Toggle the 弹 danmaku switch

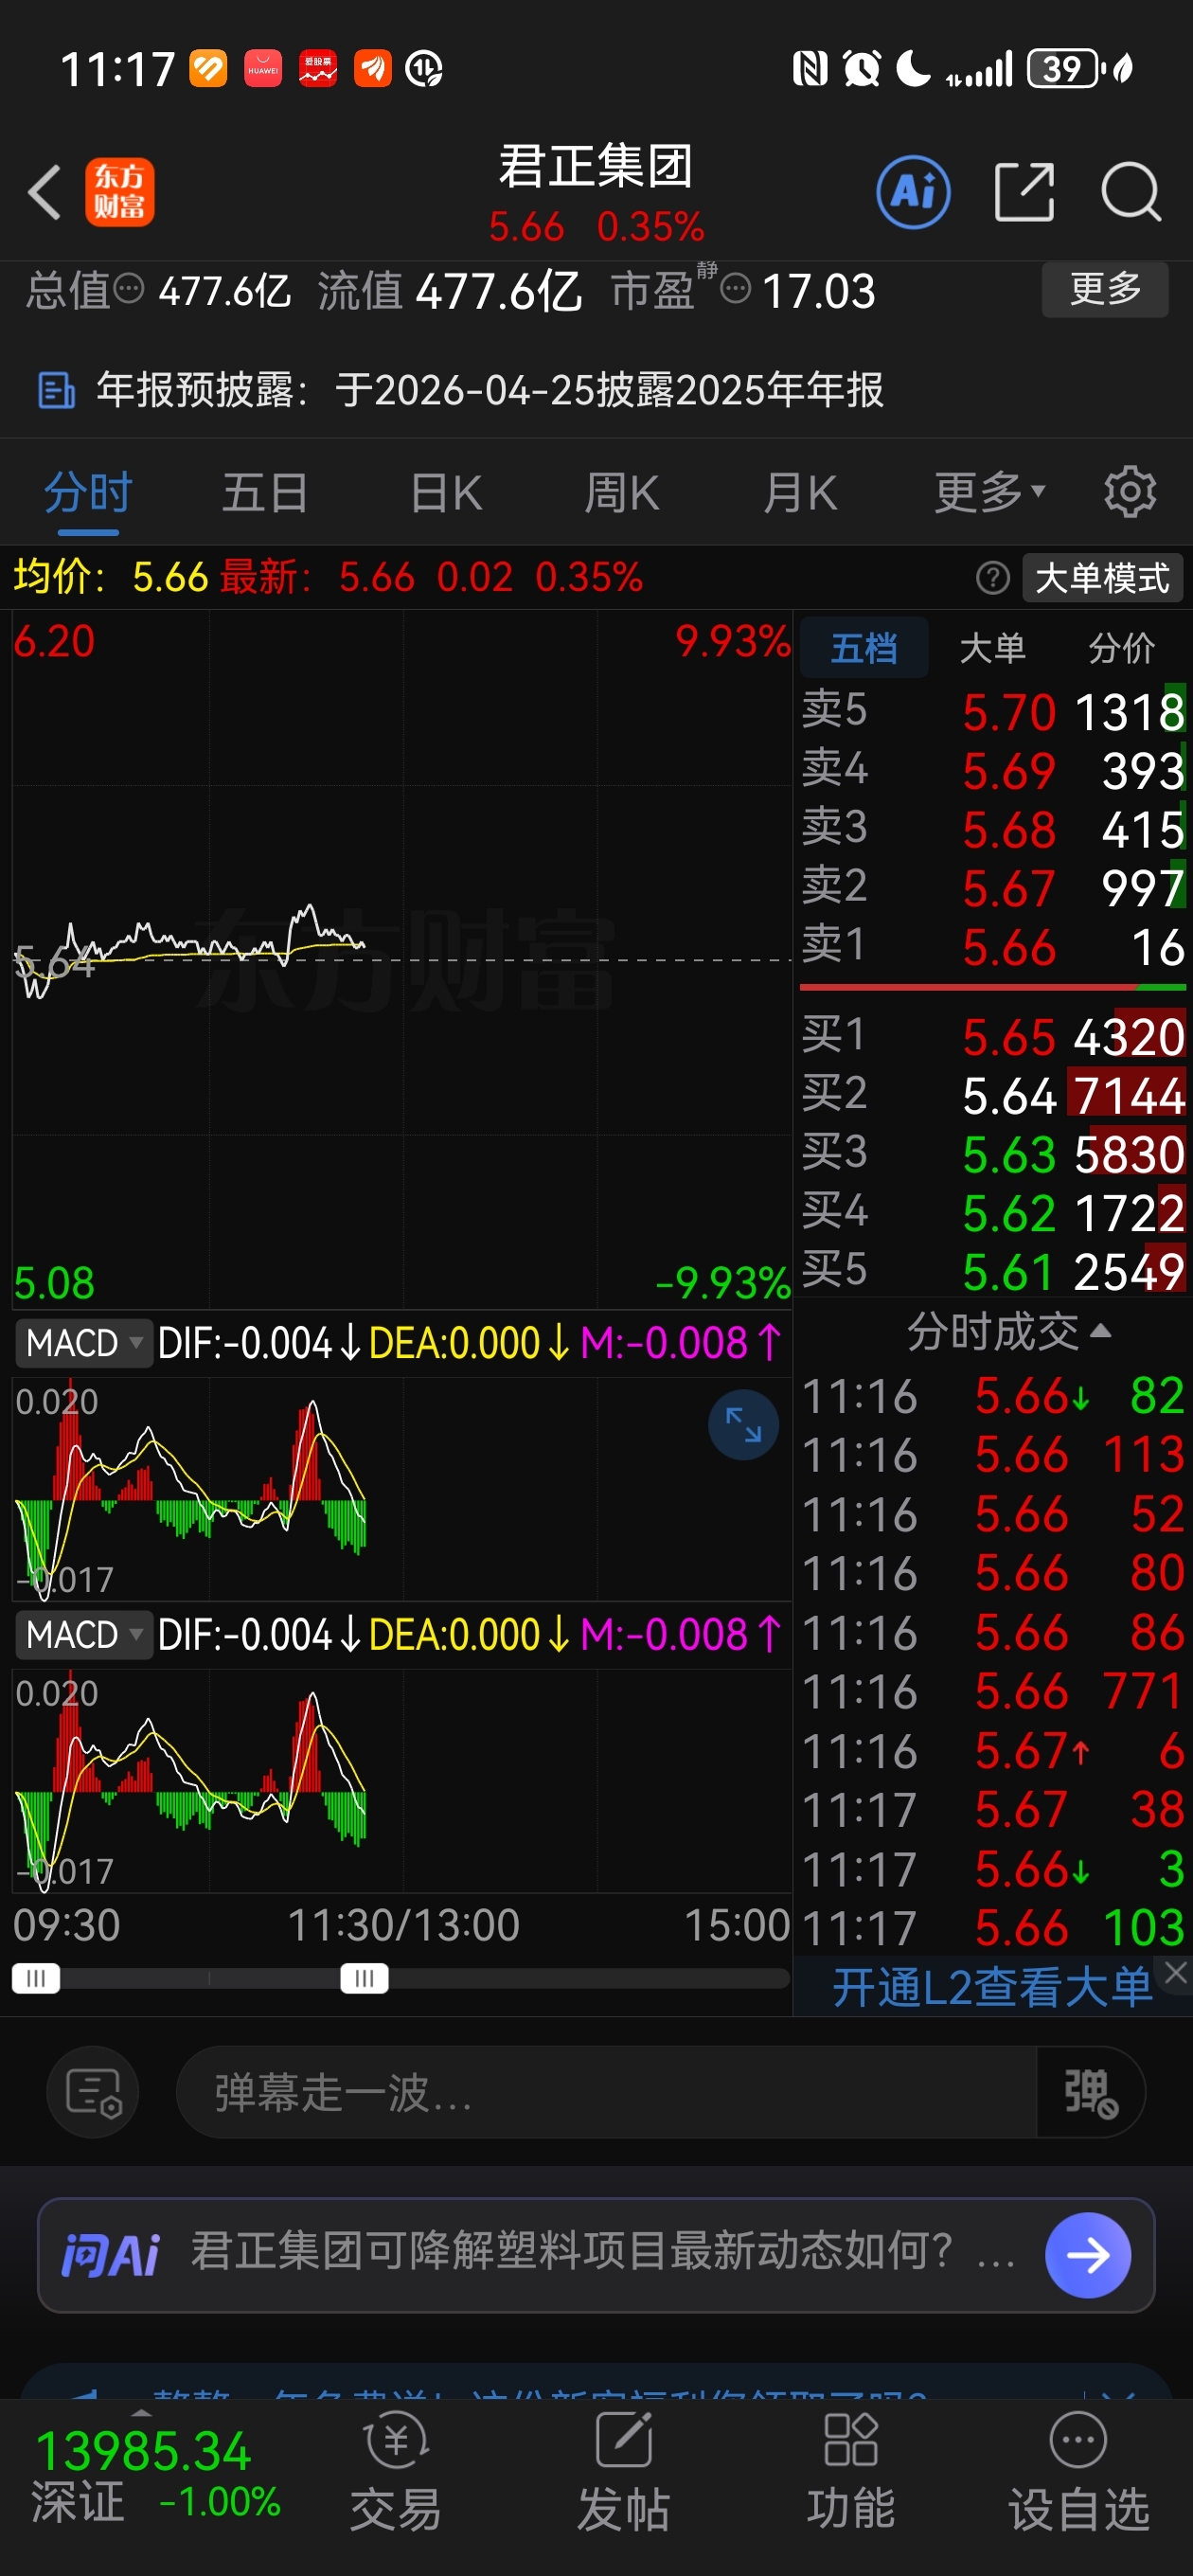(x=1090, y=2092)
